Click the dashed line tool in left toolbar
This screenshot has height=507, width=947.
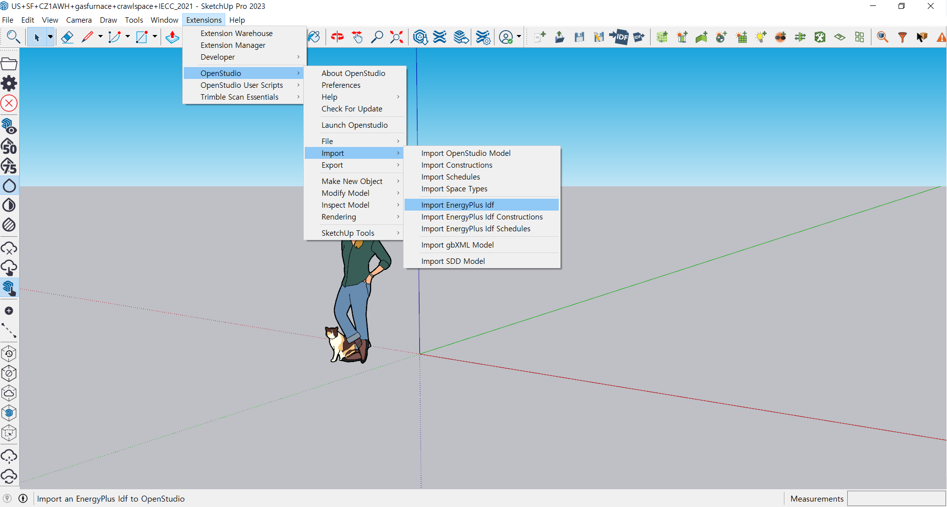(x=9, y=331)
